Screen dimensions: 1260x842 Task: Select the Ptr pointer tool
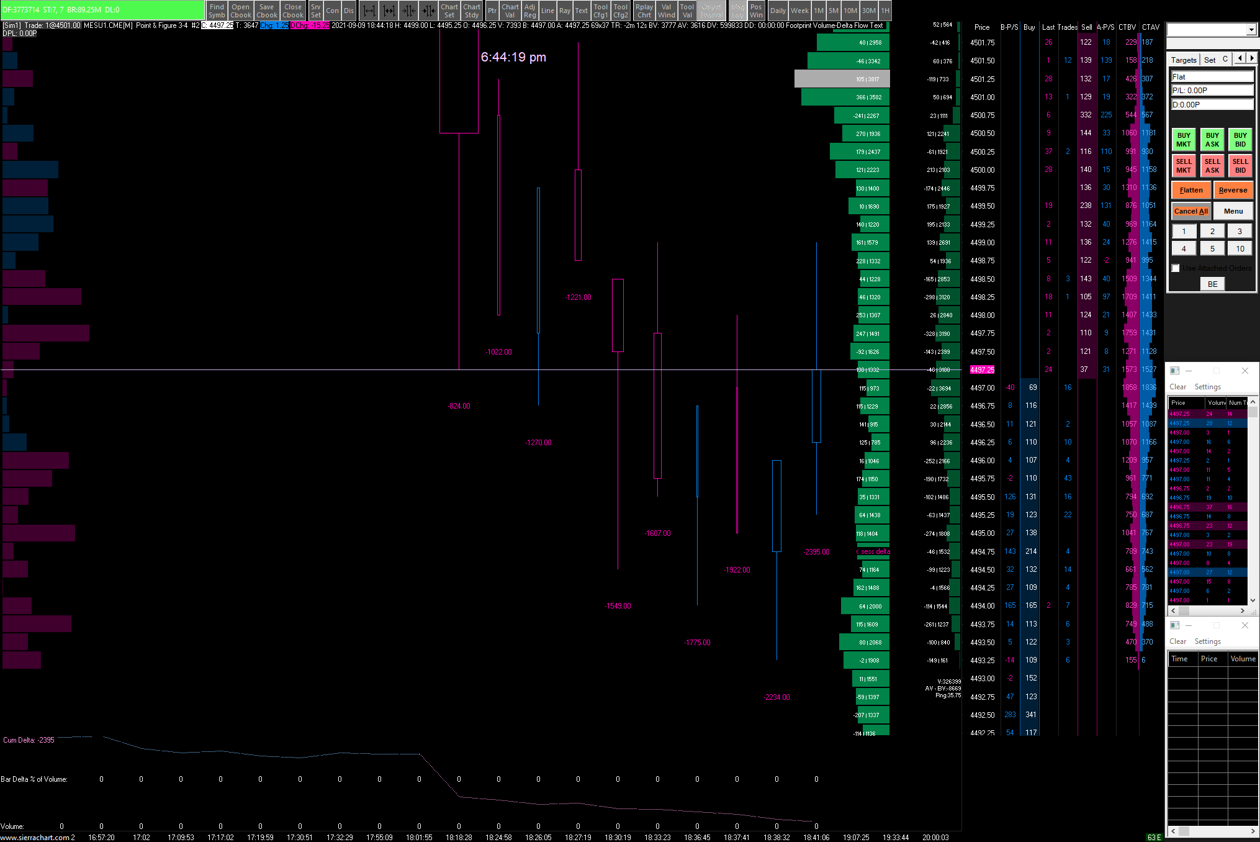(x=492, y=11)
